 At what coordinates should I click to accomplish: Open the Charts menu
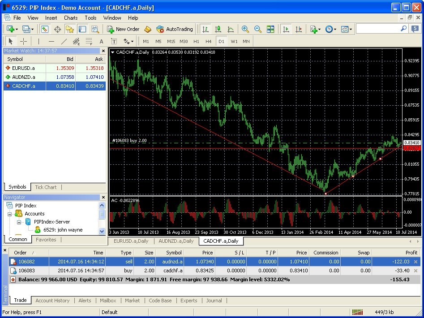(x=70, y=18)
